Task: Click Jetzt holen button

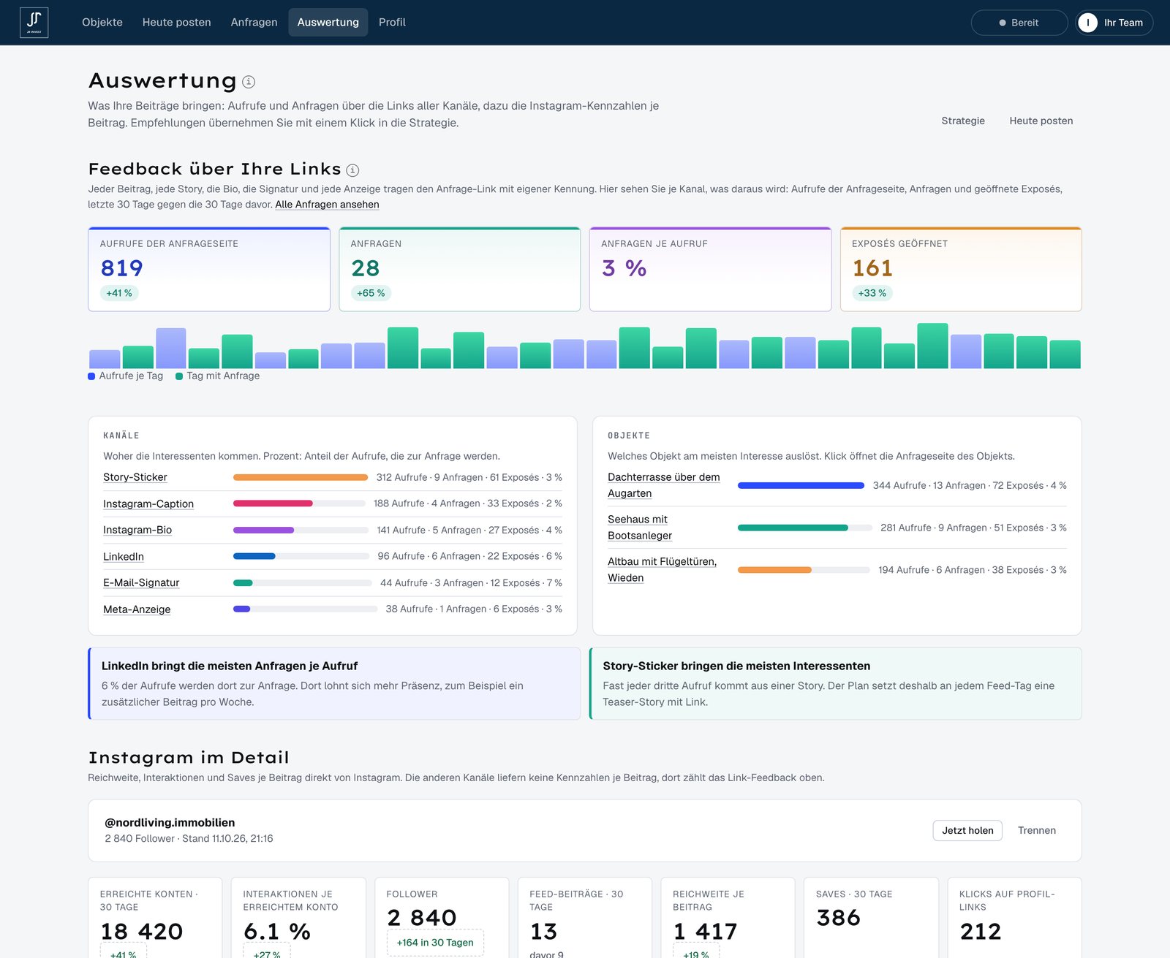Action: pyautogui.click(x=967, y=830)
